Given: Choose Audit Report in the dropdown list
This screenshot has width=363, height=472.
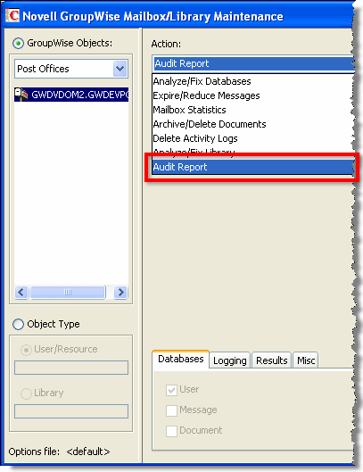Looking at the screenshot, I should point(252,167).
